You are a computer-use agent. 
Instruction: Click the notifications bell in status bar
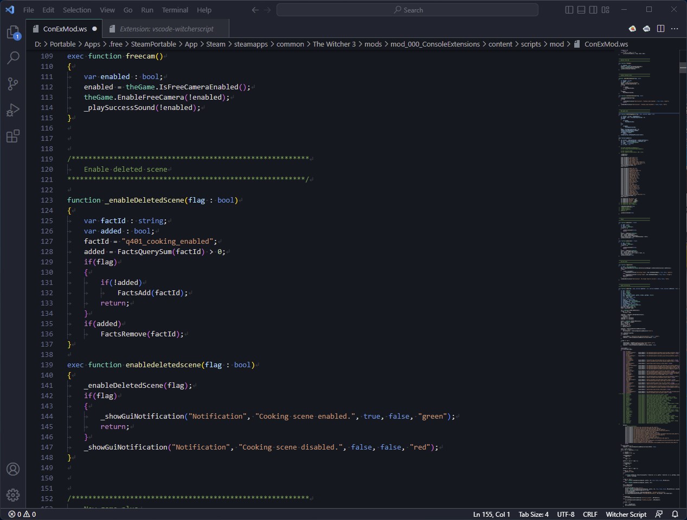pyautogui.click(x=675, y=514)
